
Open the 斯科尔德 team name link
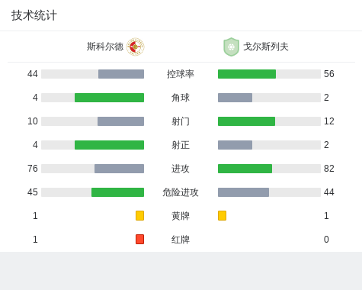[x=105, y=47]
